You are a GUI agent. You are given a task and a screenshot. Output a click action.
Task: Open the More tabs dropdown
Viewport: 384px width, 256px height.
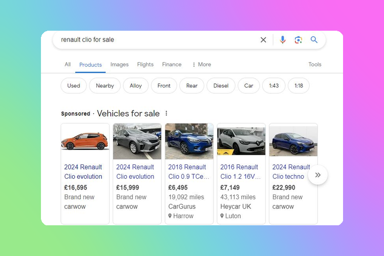click(202, 65)
